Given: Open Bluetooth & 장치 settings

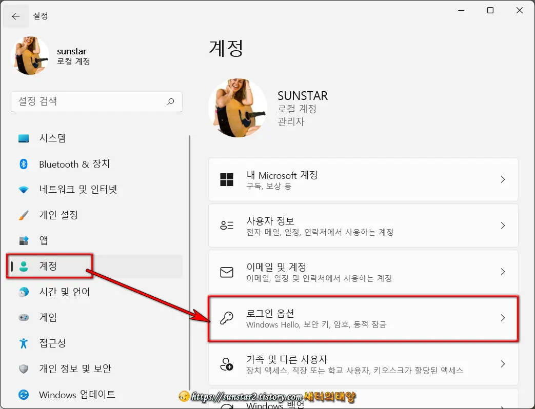Looking at the screenshot, I should point(24,163).
